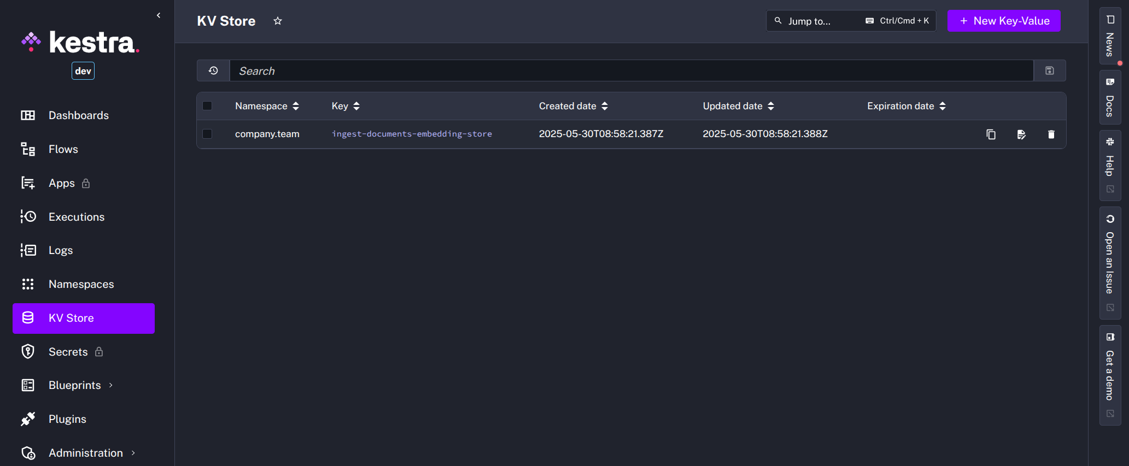The height and width of the screenshot is (466, 1129).
Task: Open the Jump to search box
Action: pyautogui.click(x=851, y=21)
